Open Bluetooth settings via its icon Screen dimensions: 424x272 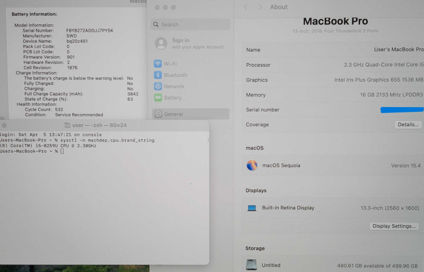coord(157,75)
